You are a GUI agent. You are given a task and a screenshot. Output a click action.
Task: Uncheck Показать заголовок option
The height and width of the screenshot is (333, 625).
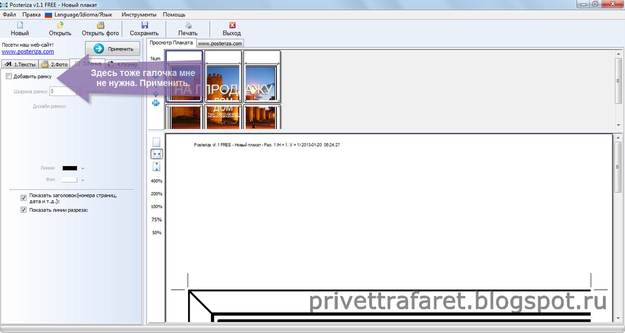coord(23,198)
